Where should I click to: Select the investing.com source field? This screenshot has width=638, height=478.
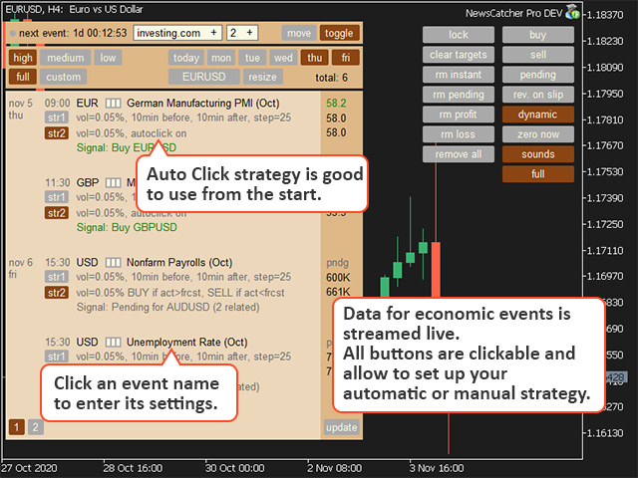pos(177,33)
